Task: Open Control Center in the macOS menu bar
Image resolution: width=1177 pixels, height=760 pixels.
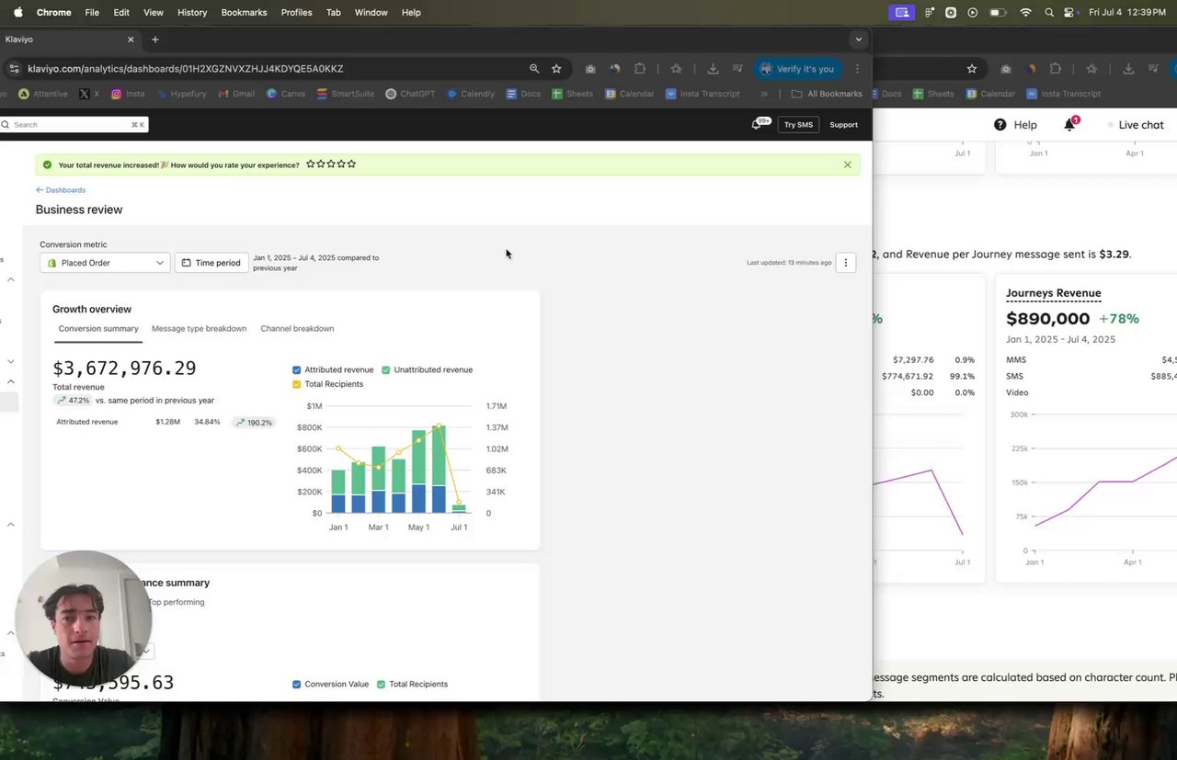Action: [1069, 12]
